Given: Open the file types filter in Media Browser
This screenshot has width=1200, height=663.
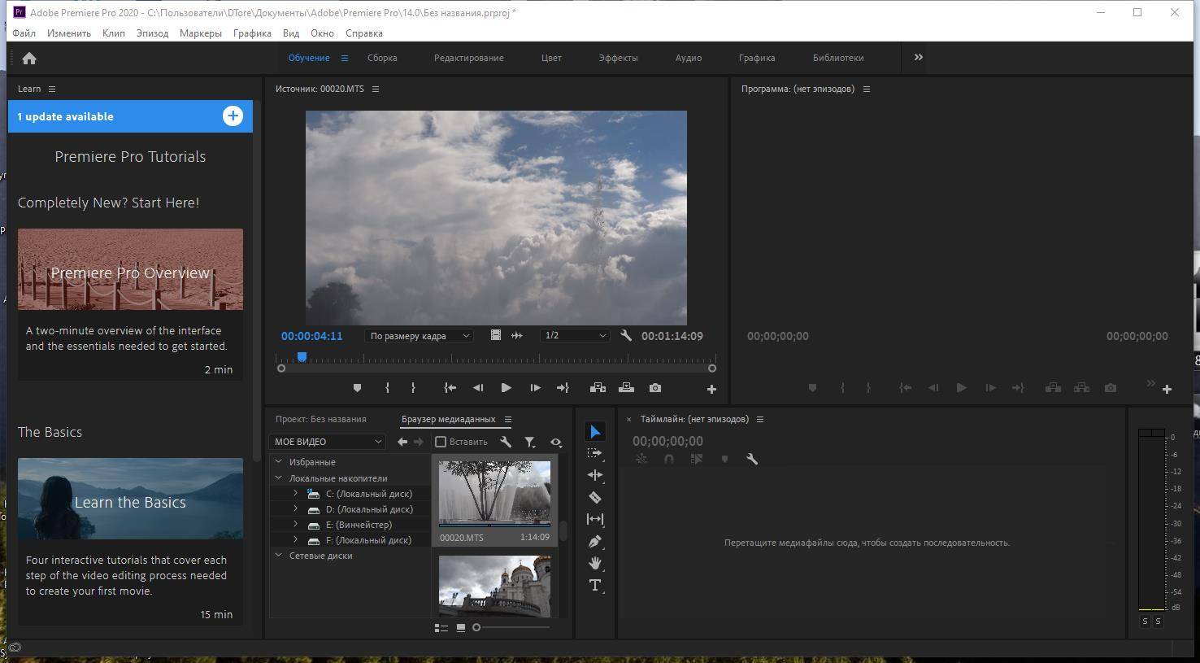Looking at the screenshot, I should coord(530,442).
